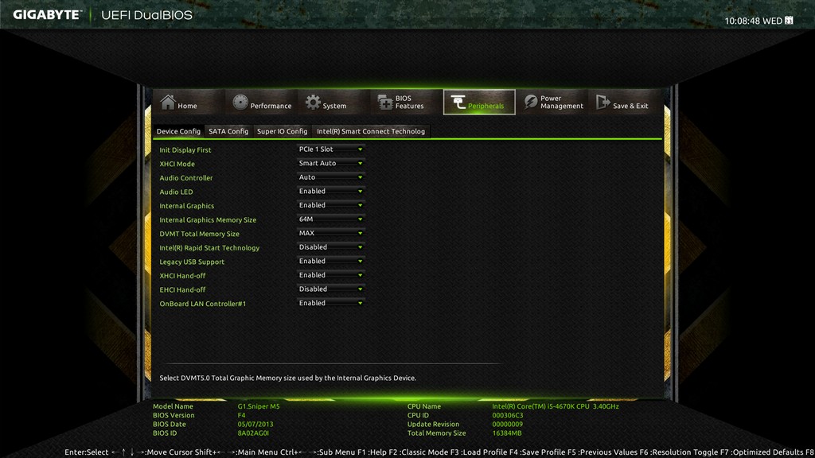Viewport: 815px width, 458px height.
Task: Click the CPU ID 000306C3 value
Action: (507, 415)
